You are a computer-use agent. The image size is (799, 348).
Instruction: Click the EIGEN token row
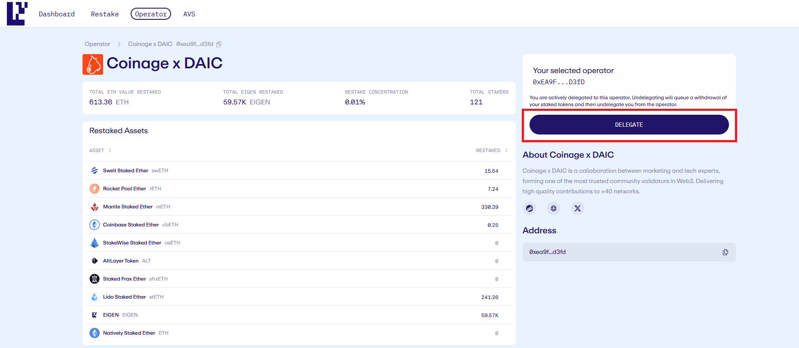coord(299,315)
